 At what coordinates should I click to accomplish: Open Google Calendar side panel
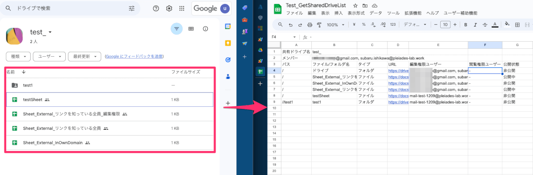tap(228, 27)
